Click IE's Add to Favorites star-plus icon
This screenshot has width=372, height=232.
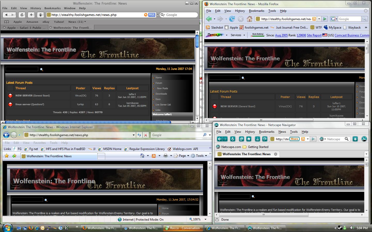click(x=14, y=156)
